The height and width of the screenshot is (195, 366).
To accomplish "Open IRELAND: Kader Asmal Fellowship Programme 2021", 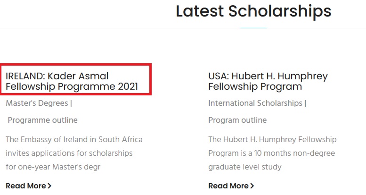I will [x=72, y=81].
